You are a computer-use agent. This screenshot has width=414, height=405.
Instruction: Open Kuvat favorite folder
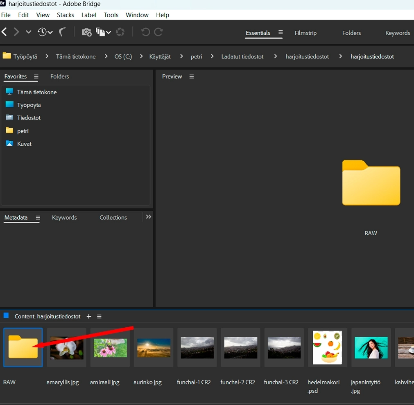(24, 144)
